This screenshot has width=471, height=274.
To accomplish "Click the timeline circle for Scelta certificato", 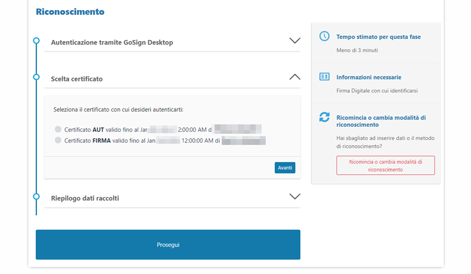I will [x=36, y=77].
